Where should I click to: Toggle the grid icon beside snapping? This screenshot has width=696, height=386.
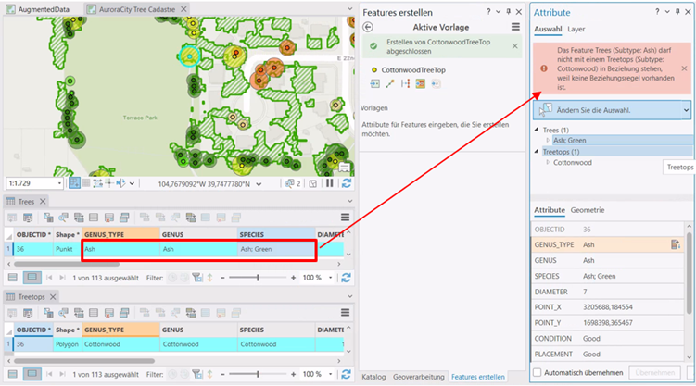click(86, 183)
